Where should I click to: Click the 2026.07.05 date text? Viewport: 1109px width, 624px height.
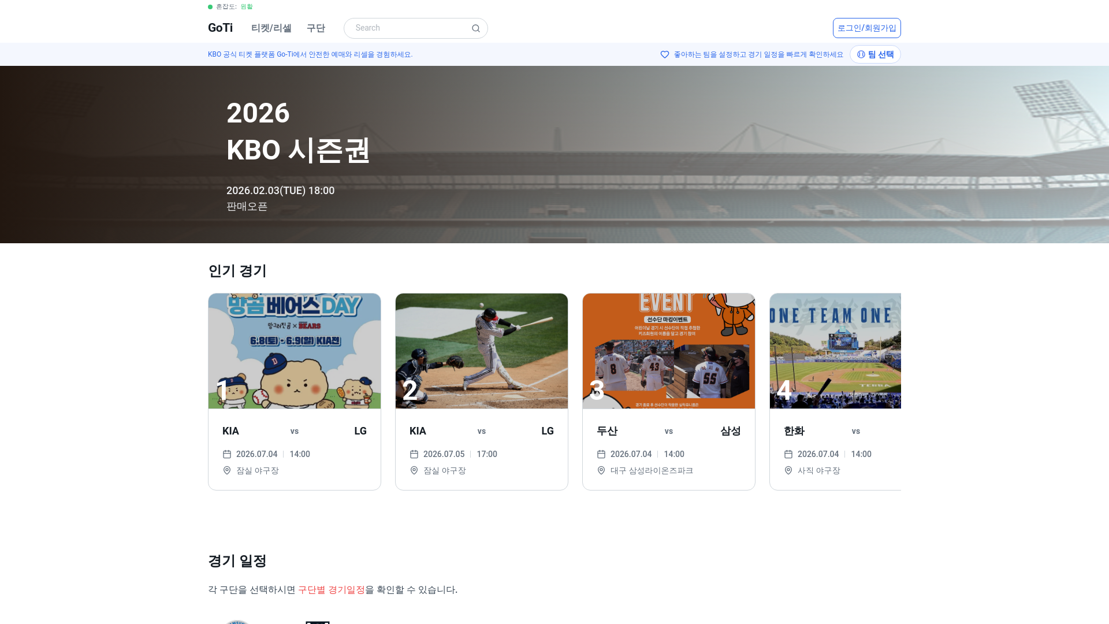444,454
